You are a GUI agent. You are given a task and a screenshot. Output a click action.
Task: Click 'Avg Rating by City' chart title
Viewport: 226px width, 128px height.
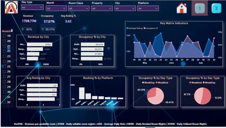click(38, 78)
